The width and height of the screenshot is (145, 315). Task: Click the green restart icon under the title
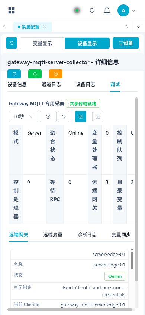click(35, 74)
